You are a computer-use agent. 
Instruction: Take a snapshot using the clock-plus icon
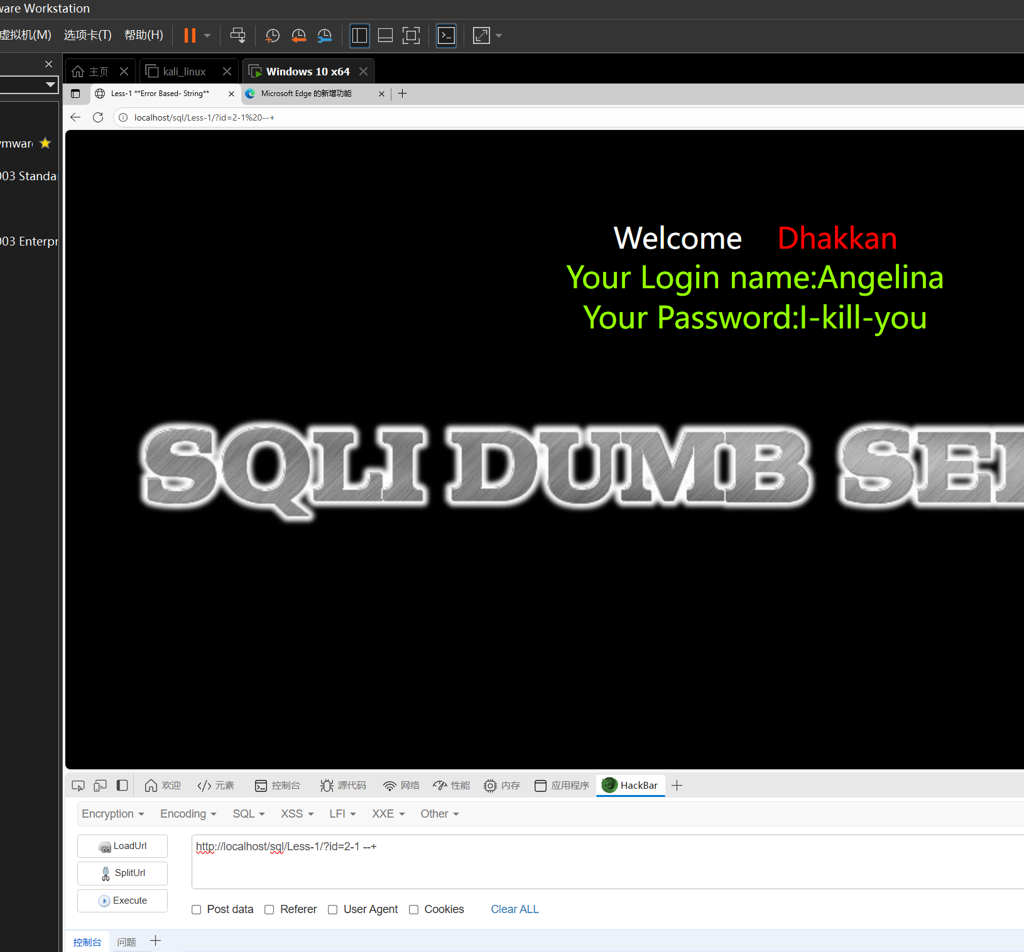(x=272, y=36)
